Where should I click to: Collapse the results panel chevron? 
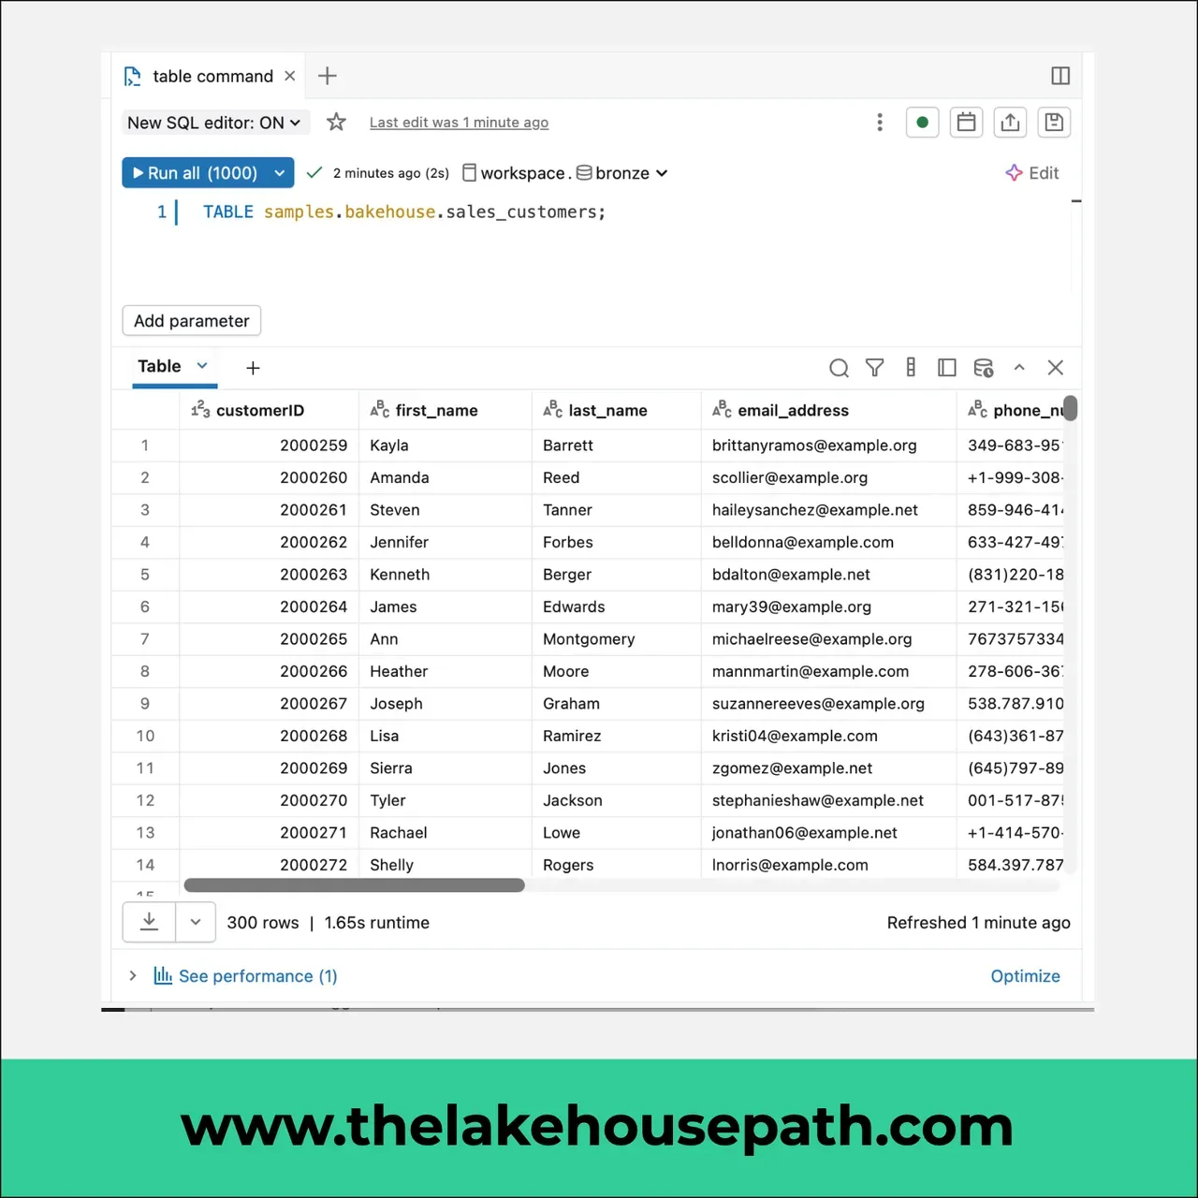1019,368
